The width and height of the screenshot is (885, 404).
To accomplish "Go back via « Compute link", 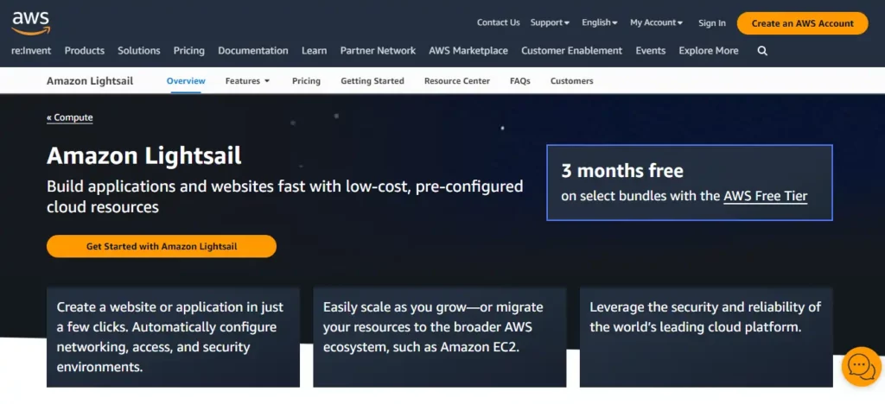I will click(x=69, y=117).
